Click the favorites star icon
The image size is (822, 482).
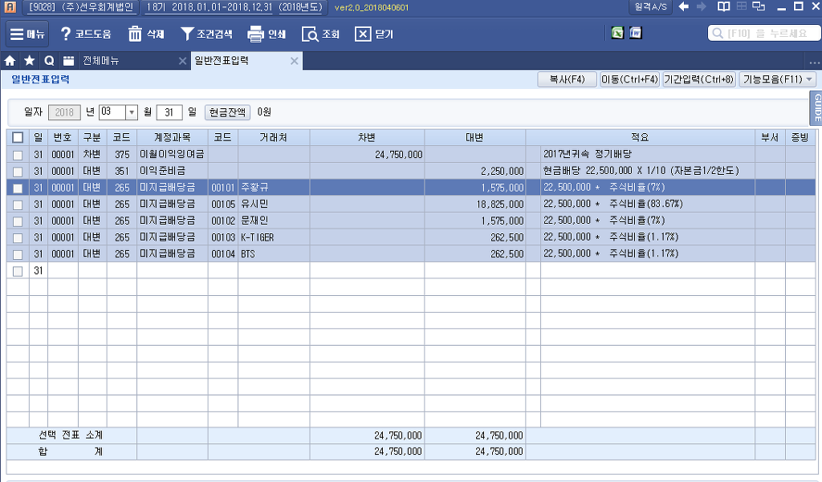pos(29,61)
